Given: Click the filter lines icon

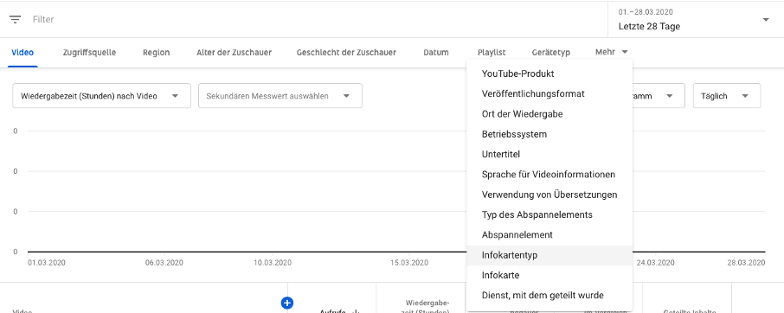Looking at the screenshot, I should click(x=15, y=20).
